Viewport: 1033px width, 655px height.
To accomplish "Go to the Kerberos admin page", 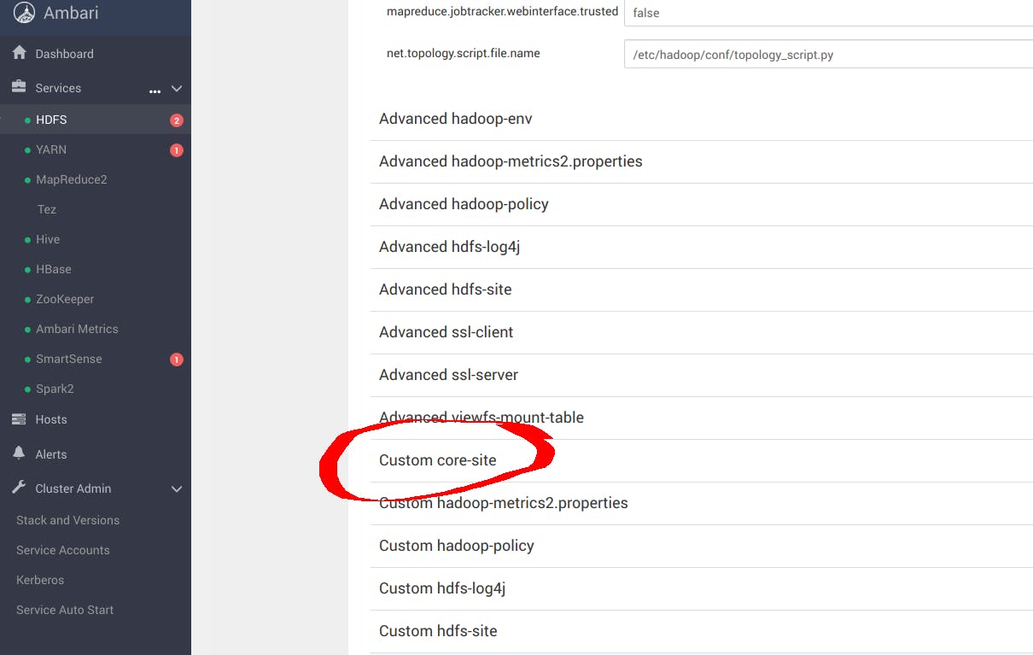I will 40,580.
